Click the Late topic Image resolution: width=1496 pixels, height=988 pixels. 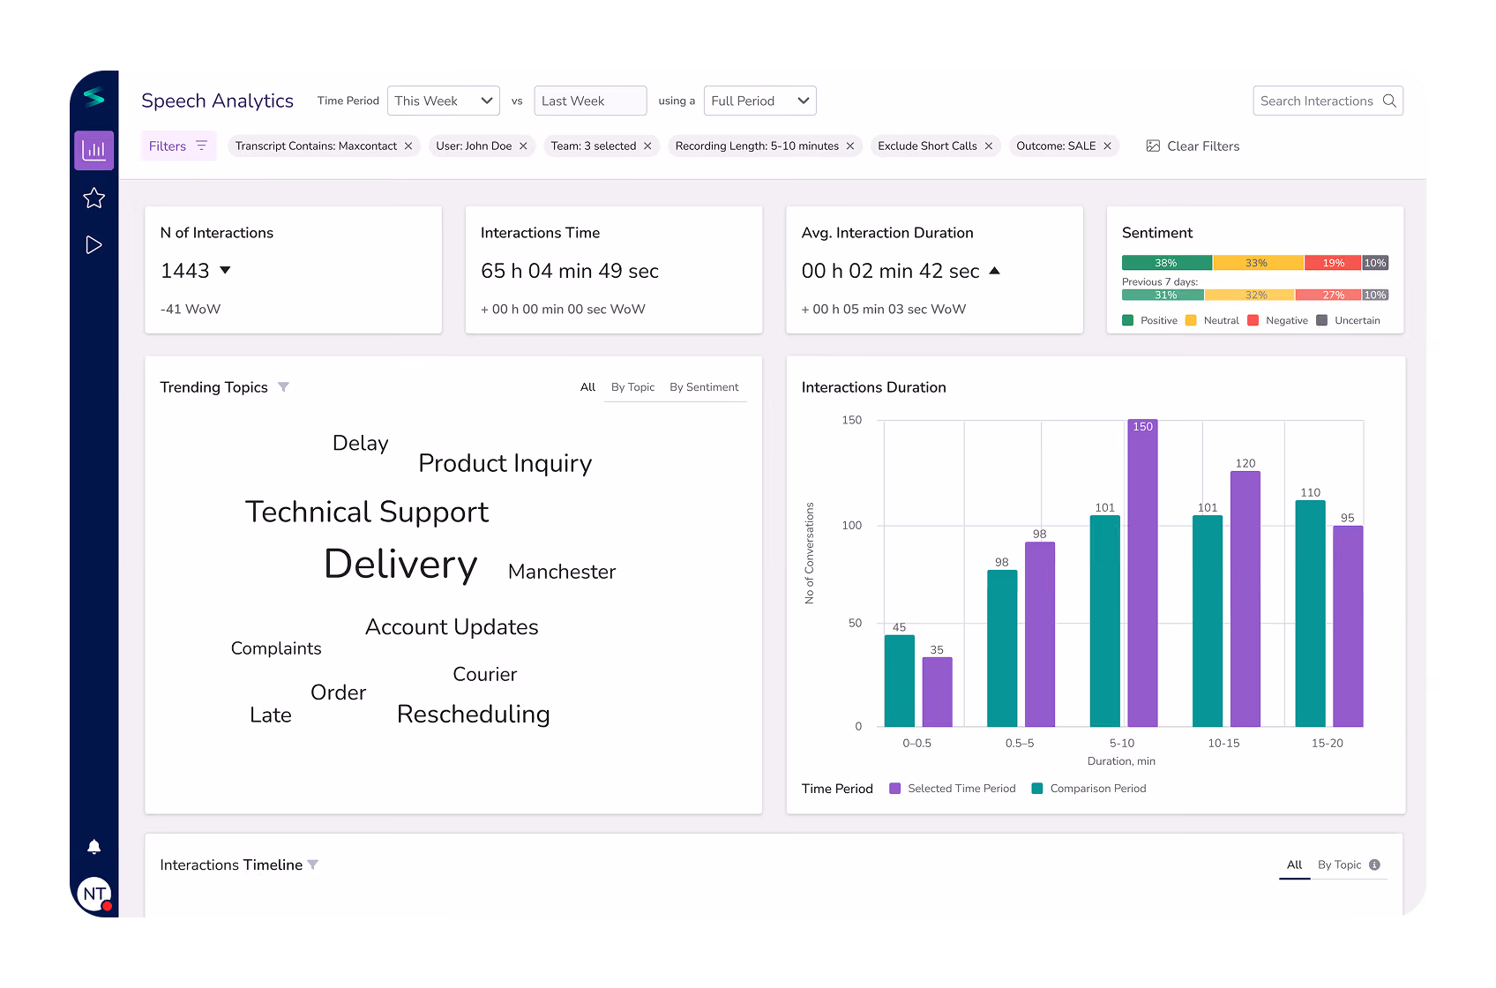coord(271,715)
